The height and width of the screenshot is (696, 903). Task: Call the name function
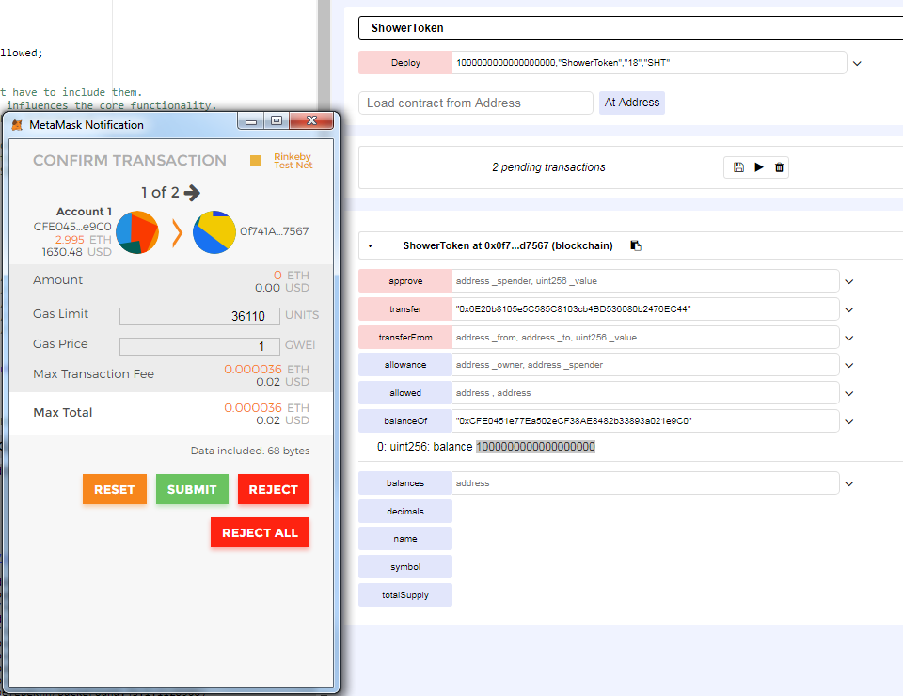point(405,539)
